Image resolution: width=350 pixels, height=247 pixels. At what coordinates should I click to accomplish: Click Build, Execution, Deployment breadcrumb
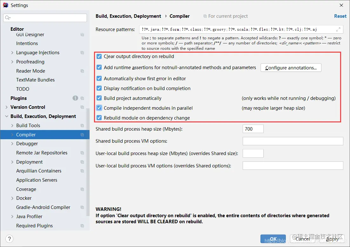click(128, 16)
